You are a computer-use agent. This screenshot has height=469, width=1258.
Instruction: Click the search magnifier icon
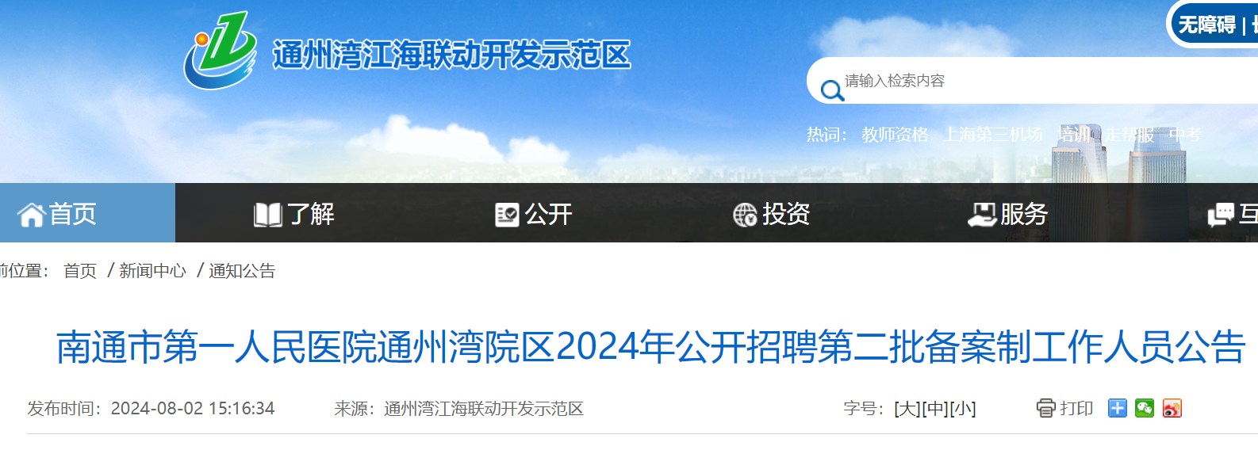[x=832, y=90]
